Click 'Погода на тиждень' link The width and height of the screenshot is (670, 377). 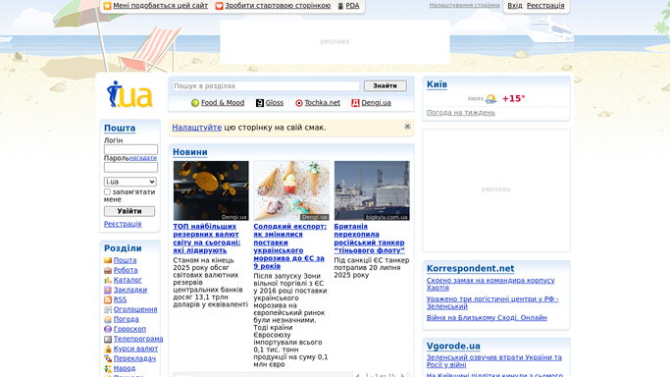[x=461, y=113]
